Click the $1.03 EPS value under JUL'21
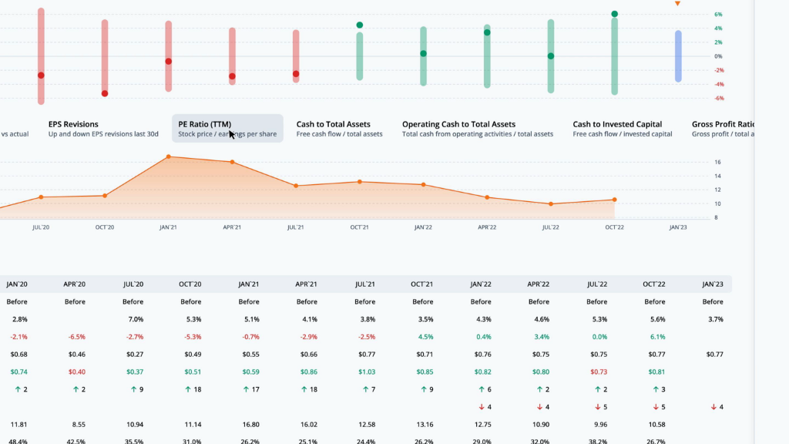This screenshot has width=789, height=444. pos(367,372)
